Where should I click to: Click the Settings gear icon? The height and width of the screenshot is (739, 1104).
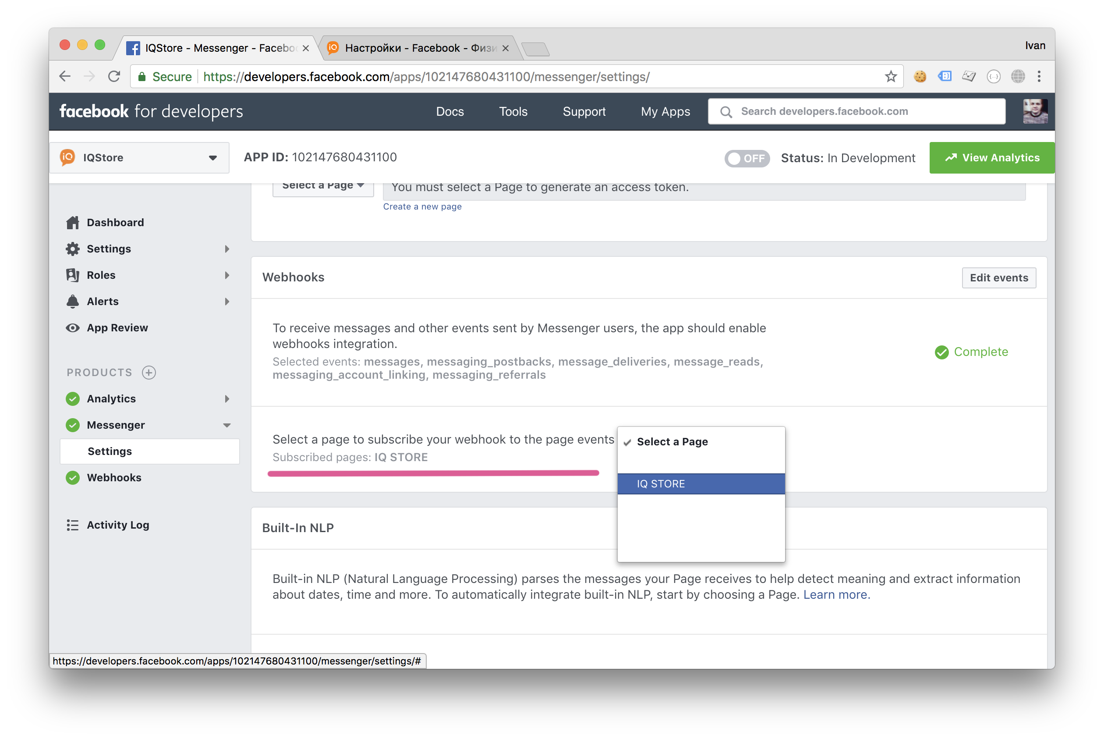coord(73,249)
